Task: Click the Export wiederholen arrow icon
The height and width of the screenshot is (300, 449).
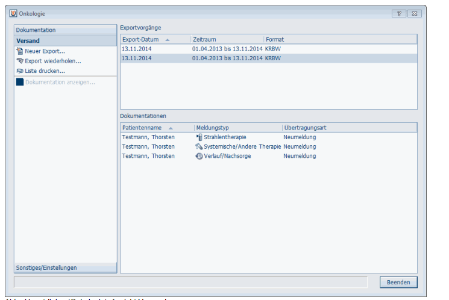Action: (x=20, y=61)
